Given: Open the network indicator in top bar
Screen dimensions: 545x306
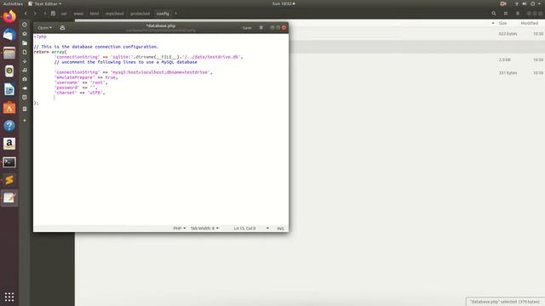Looking at the screenshot, I should click(x=517, y=3).
